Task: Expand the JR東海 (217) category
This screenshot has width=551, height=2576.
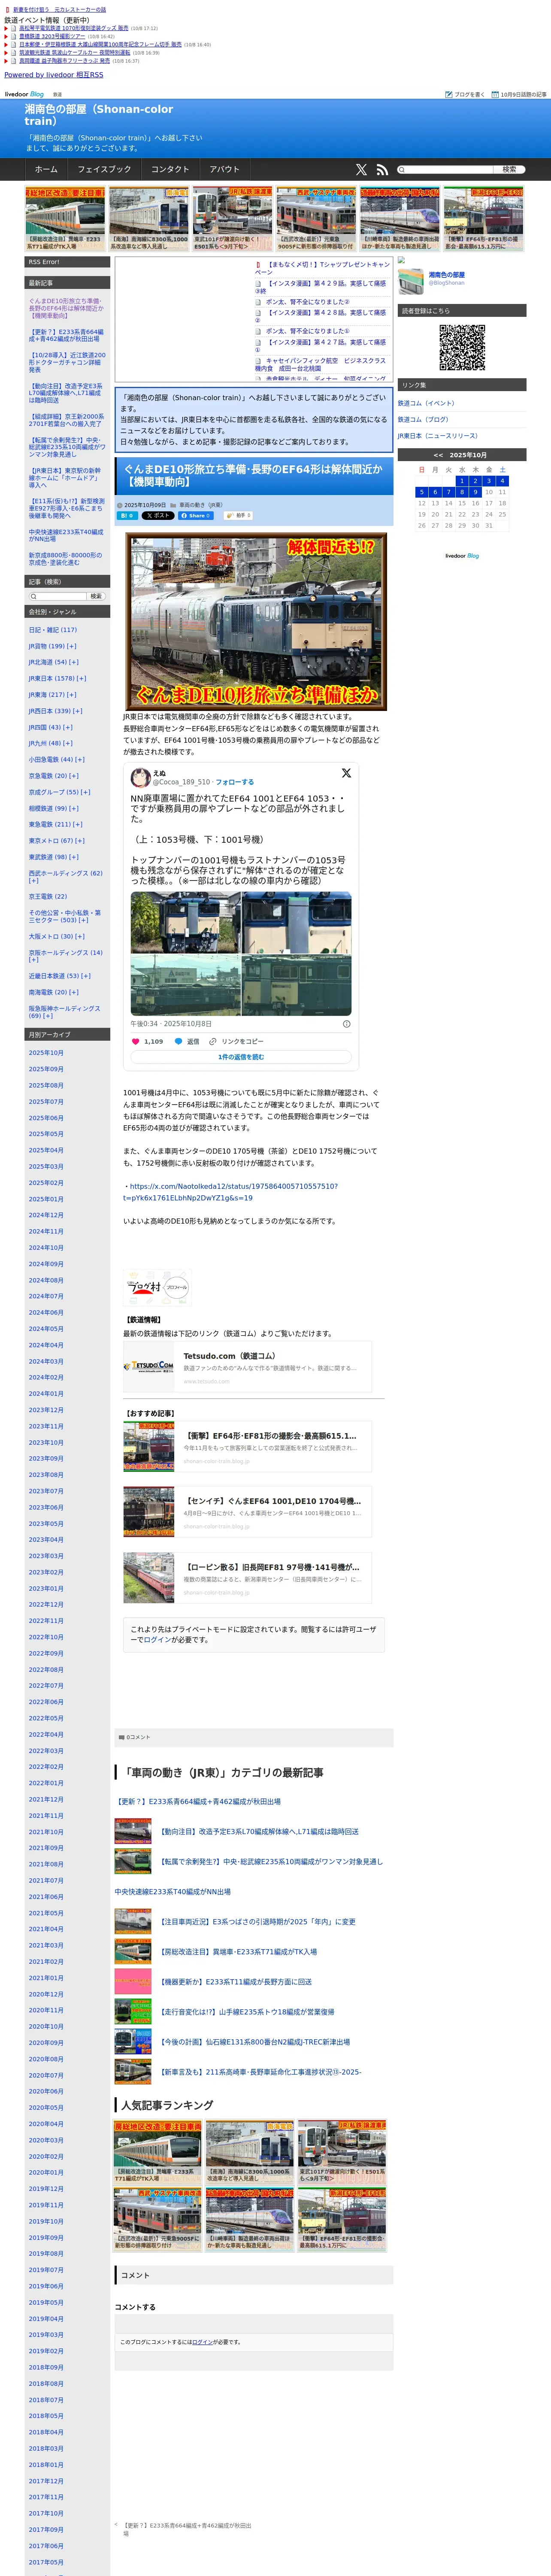Action: 72,695
